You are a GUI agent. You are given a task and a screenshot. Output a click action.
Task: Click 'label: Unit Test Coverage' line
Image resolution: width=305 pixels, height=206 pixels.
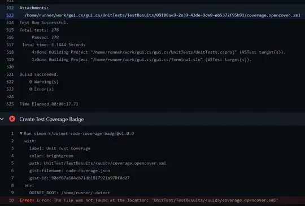pos(60,148)
